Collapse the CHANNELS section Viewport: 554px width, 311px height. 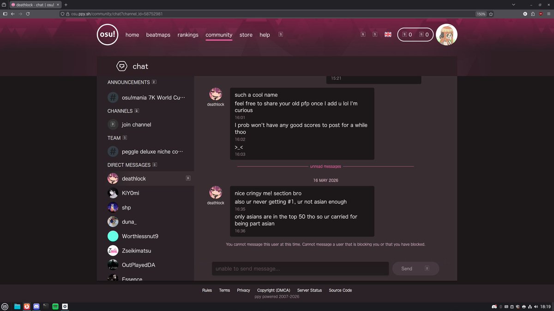click(137, 111)
